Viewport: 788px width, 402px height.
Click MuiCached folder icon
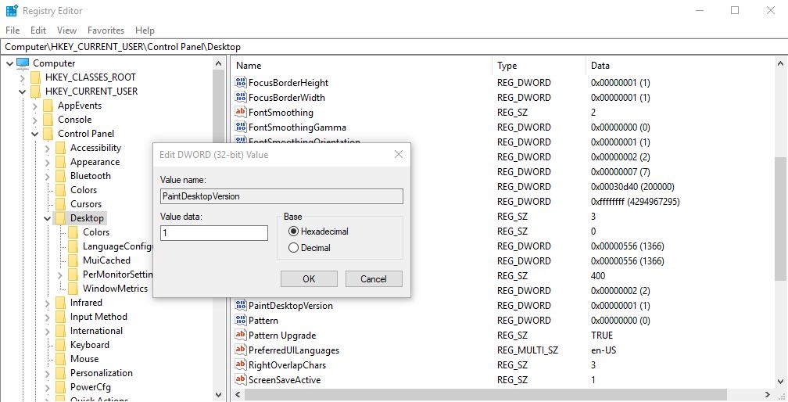[x=73, y=260]
